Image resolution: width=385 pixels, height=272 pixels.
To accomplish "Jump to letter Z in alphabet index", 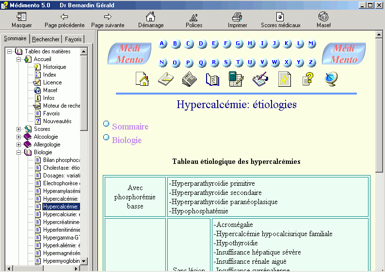I will [x=311, y=63].
